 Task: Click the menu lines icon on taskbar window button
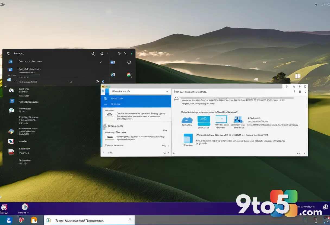pos(130,220)
